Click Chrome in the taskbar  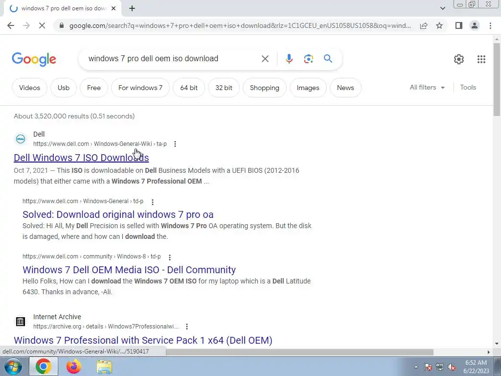[x=44, y=366]
